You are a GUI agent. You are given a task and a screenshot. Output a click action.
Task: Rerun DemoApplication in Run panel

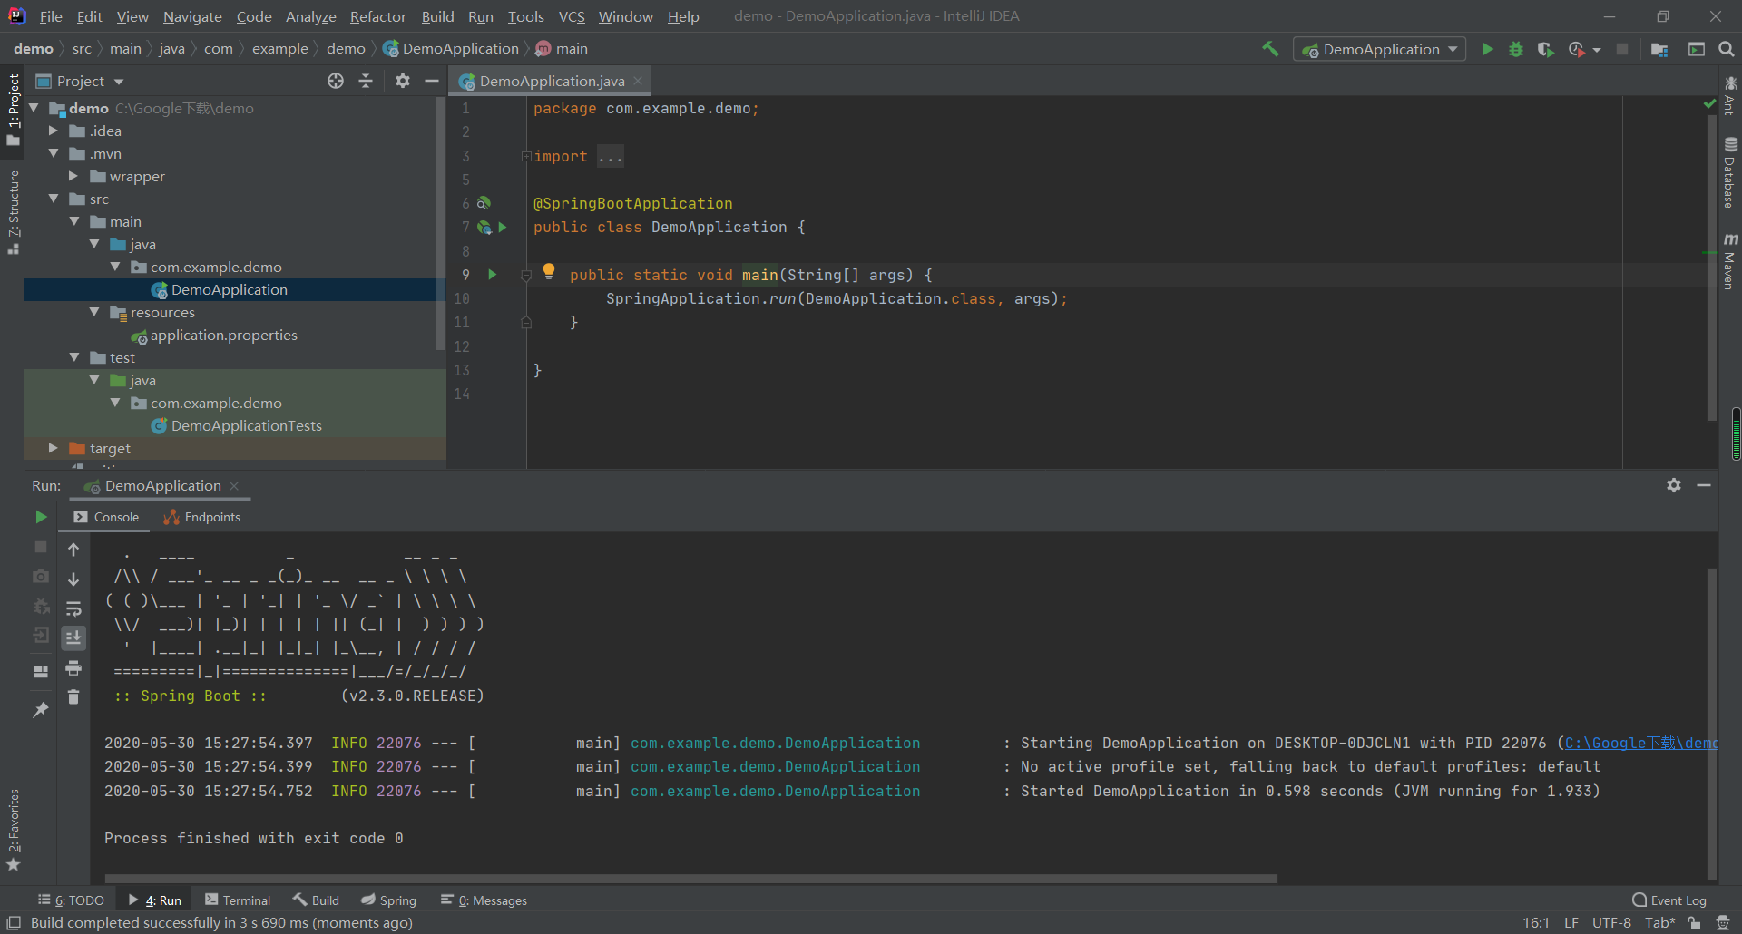pyautogui.click(x=41, y=517)
